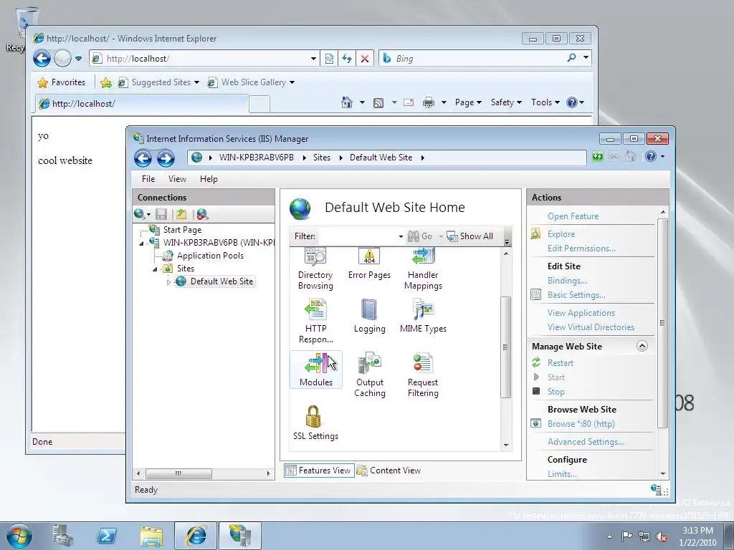Click Internet Explorer Print icon
Image resolution: width=734 pixels, height=550 pixels.
coord(429,102)
